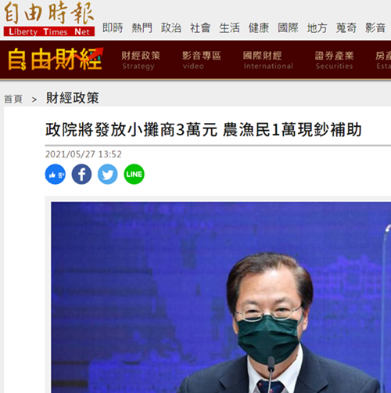
Task: Open the 社會 society section
Action: (x=200, y=28)
